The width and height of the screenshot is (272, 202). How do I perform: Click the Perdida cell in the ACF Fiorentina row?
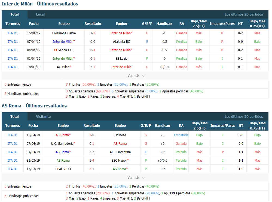point(181,152)
